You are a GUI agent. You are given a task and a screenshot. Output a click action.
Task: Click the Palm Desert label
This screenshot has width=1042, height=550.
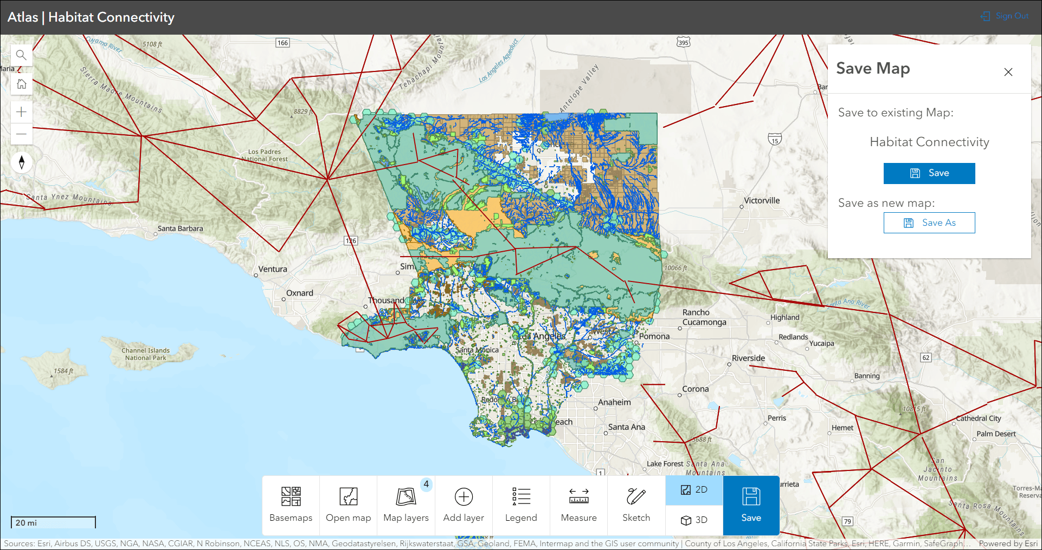click(996, 434)
